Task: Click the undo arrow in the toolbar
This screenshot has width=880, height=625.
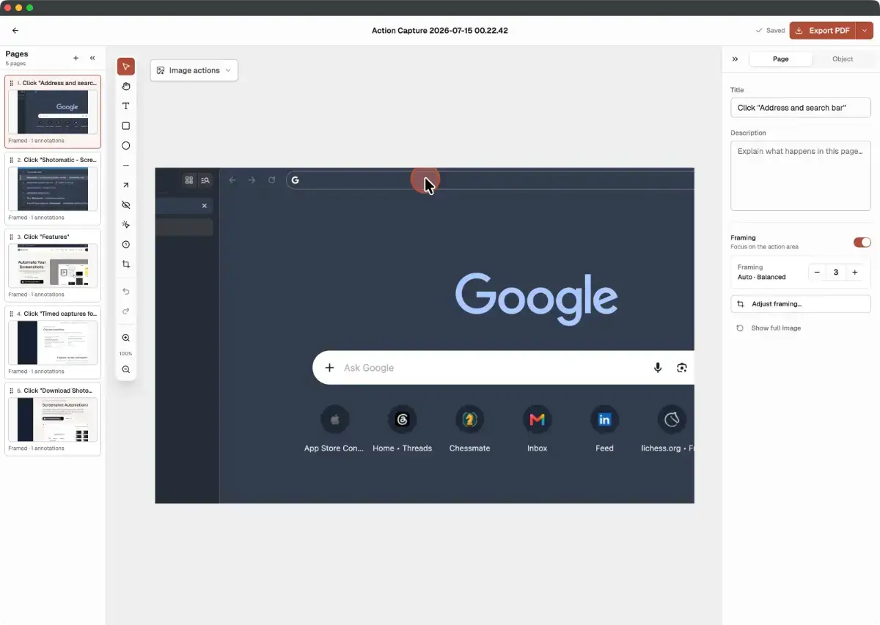Action: 126,292
